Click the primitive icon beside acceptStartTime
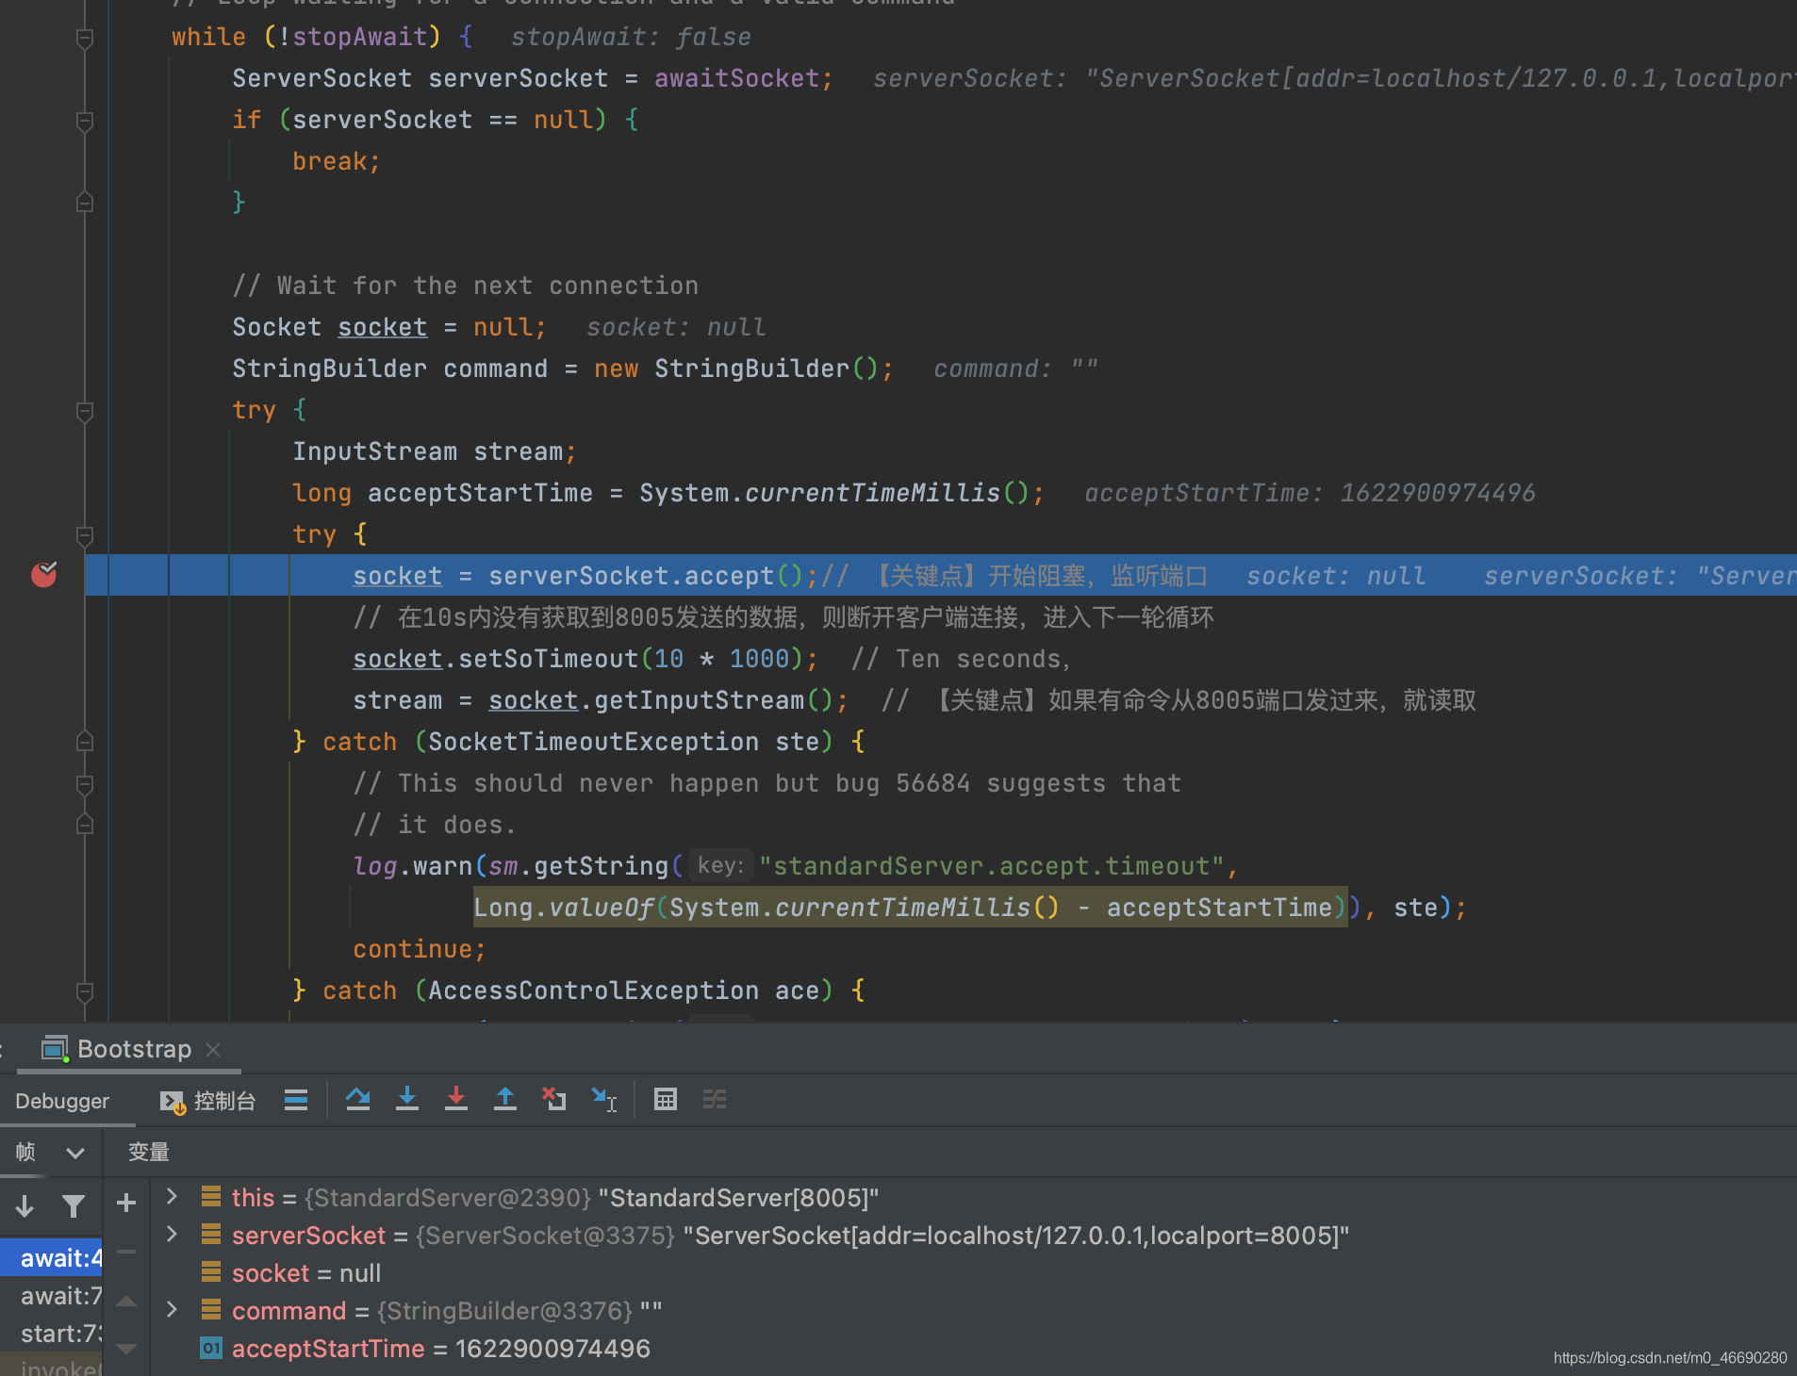This screenshot has height=1376, width=1797. (x=211, y=1348)
